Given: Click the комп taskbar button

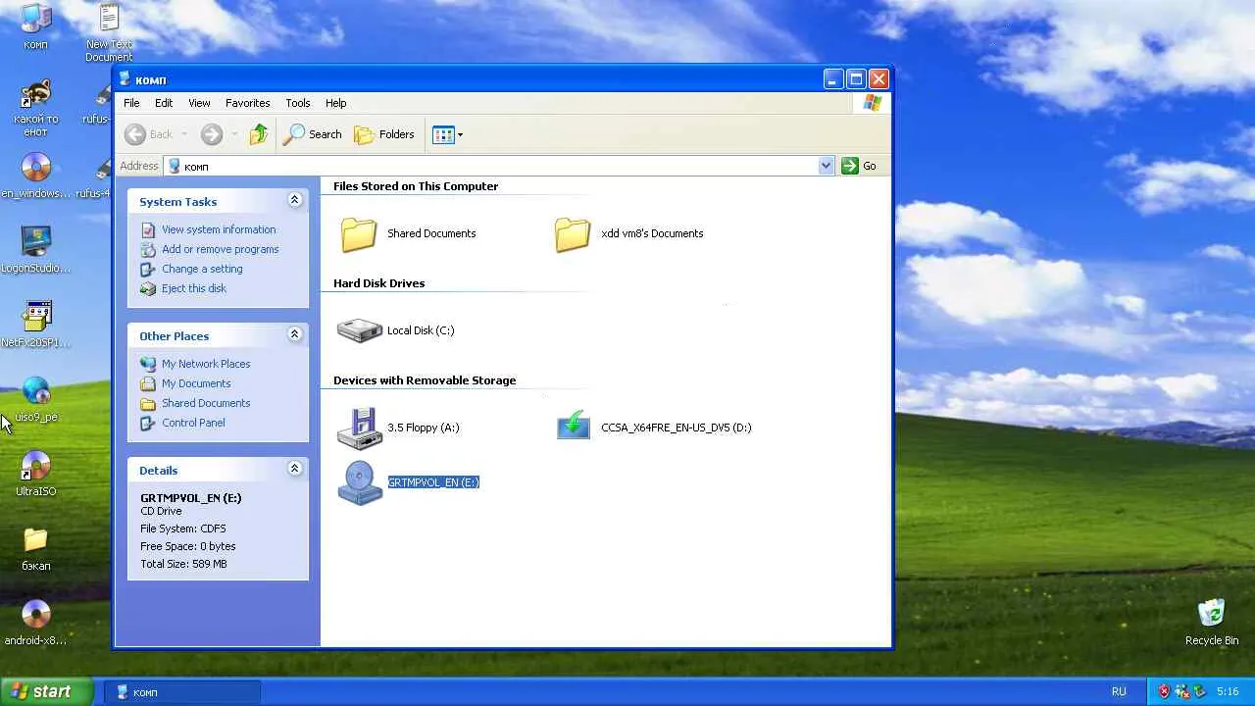Looking at the screenshot, I should coord(182,691).
